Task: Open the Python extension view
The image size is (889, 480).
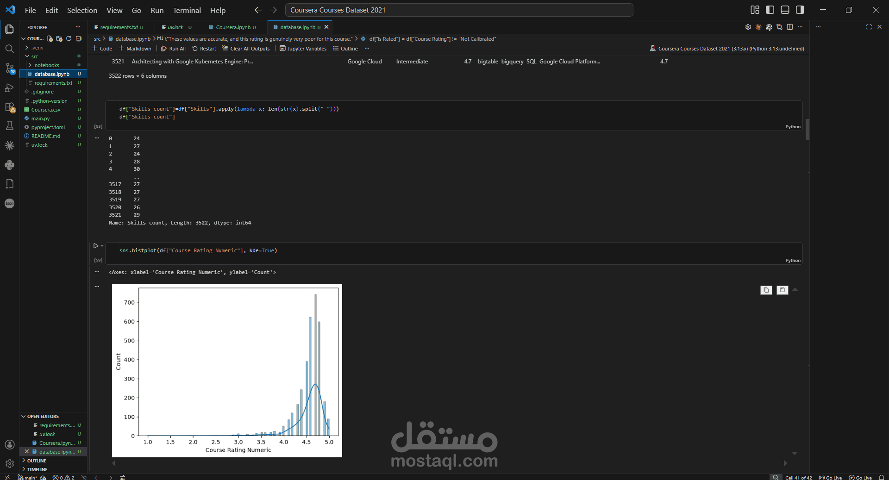Action: (x=9, y=165)
